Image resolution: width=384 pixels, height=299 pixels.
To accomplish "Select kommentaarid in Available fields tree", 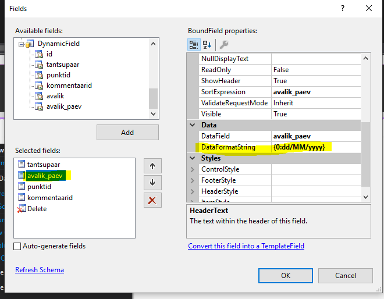I will click(x=69, y=86).
